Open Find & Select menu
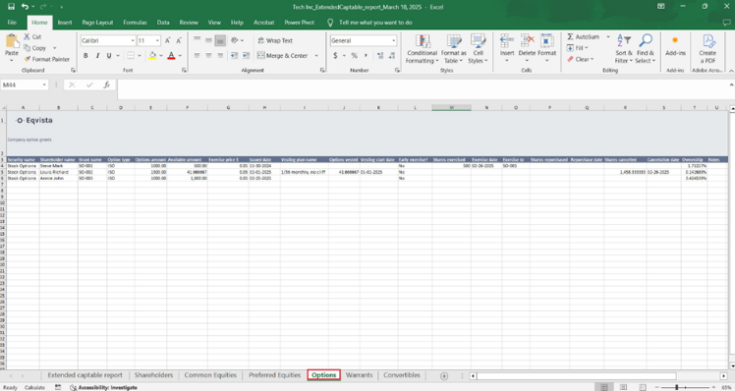This screenshot has width=735, height=391. tap(646, 49)
